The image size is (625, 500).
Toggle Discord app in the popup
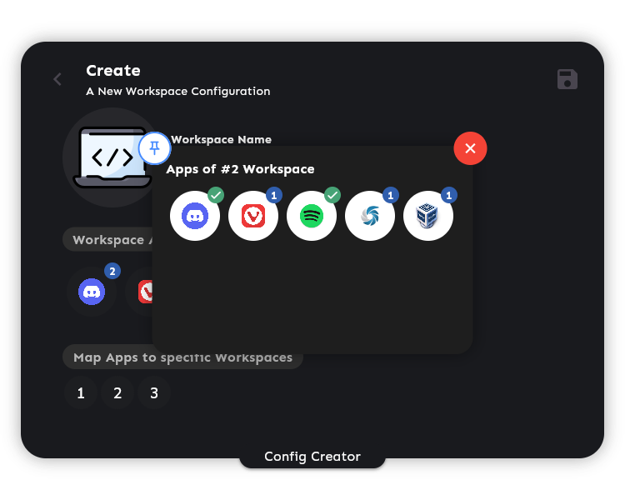[x=195, y=216]
